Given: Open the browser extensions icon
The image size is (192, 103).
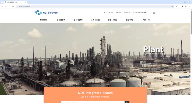Looking at the screenshot, I should pos(177,6).
